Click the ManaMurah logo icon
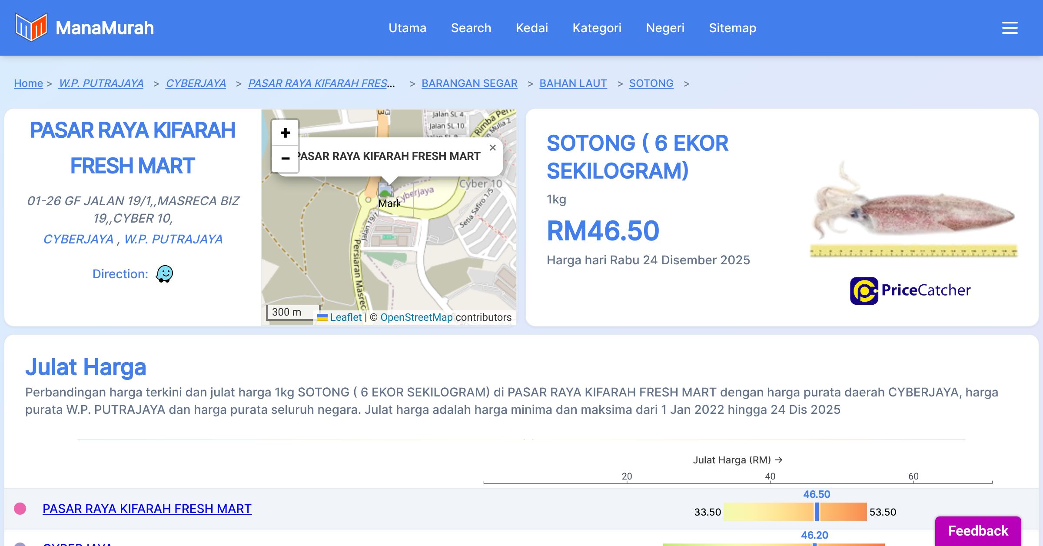Image resolution: width=1043 pixels, height=546 pixels. click(x=31, y=27)
